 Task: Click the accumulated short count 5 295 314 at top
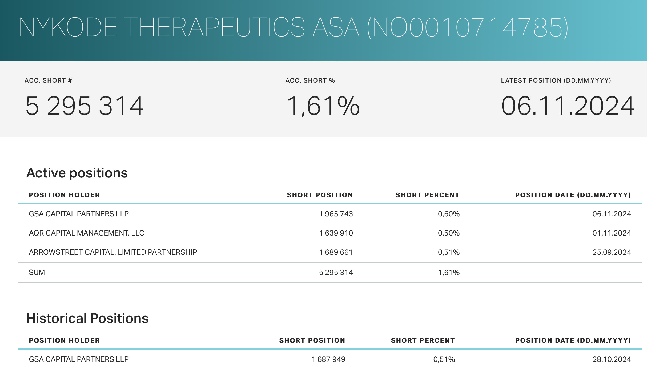click(x=85, y=106)
